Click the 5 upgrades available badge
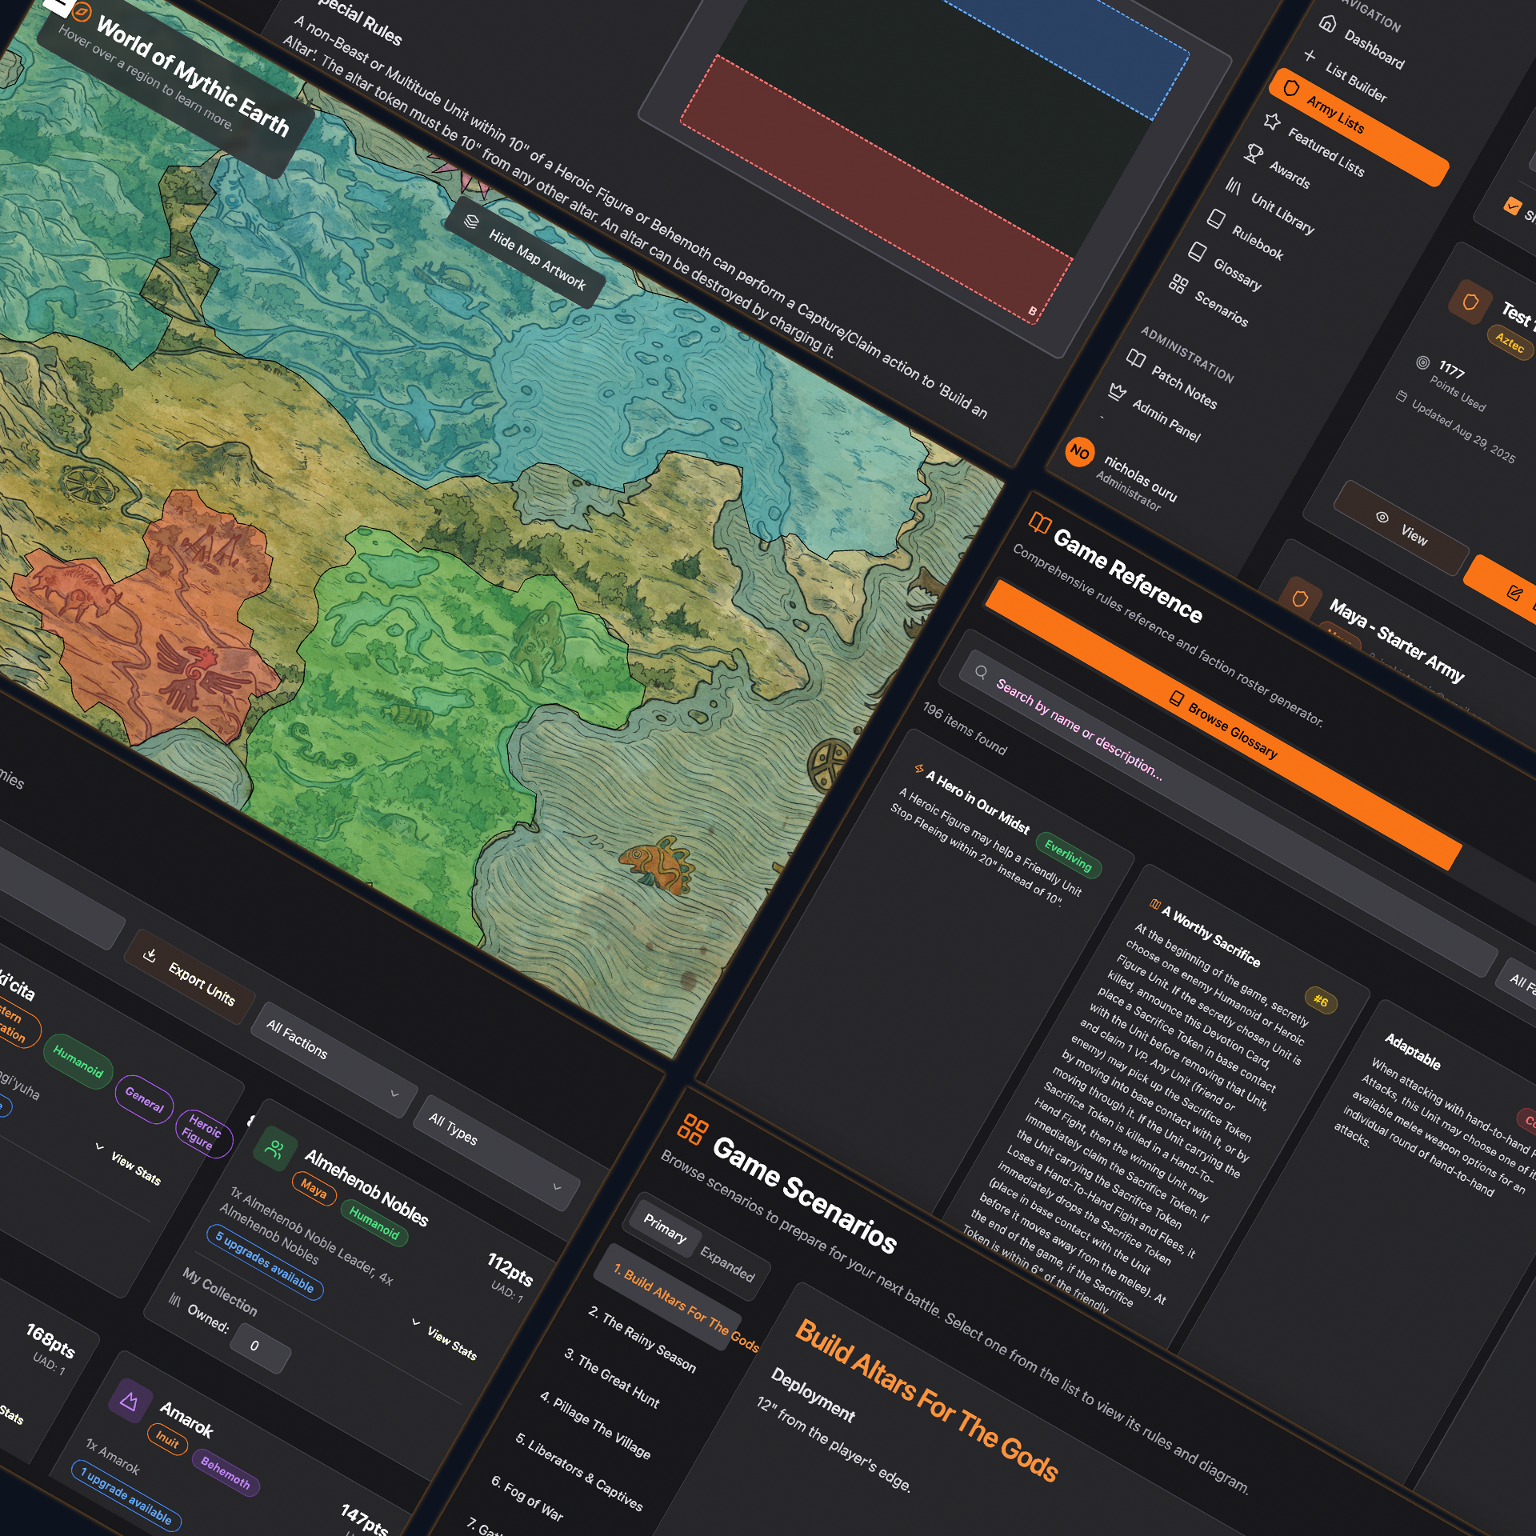 click(x=265, y=1262)
